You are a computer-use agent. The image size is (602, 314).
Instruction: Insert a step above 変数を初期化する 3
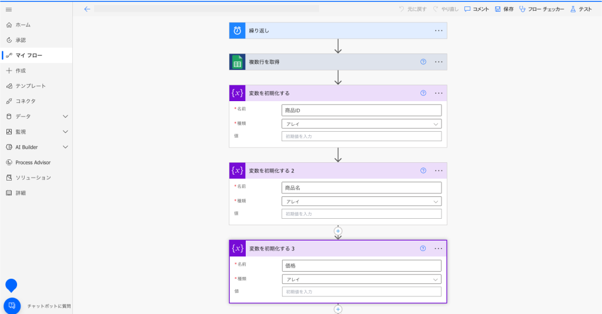point(338,231)
